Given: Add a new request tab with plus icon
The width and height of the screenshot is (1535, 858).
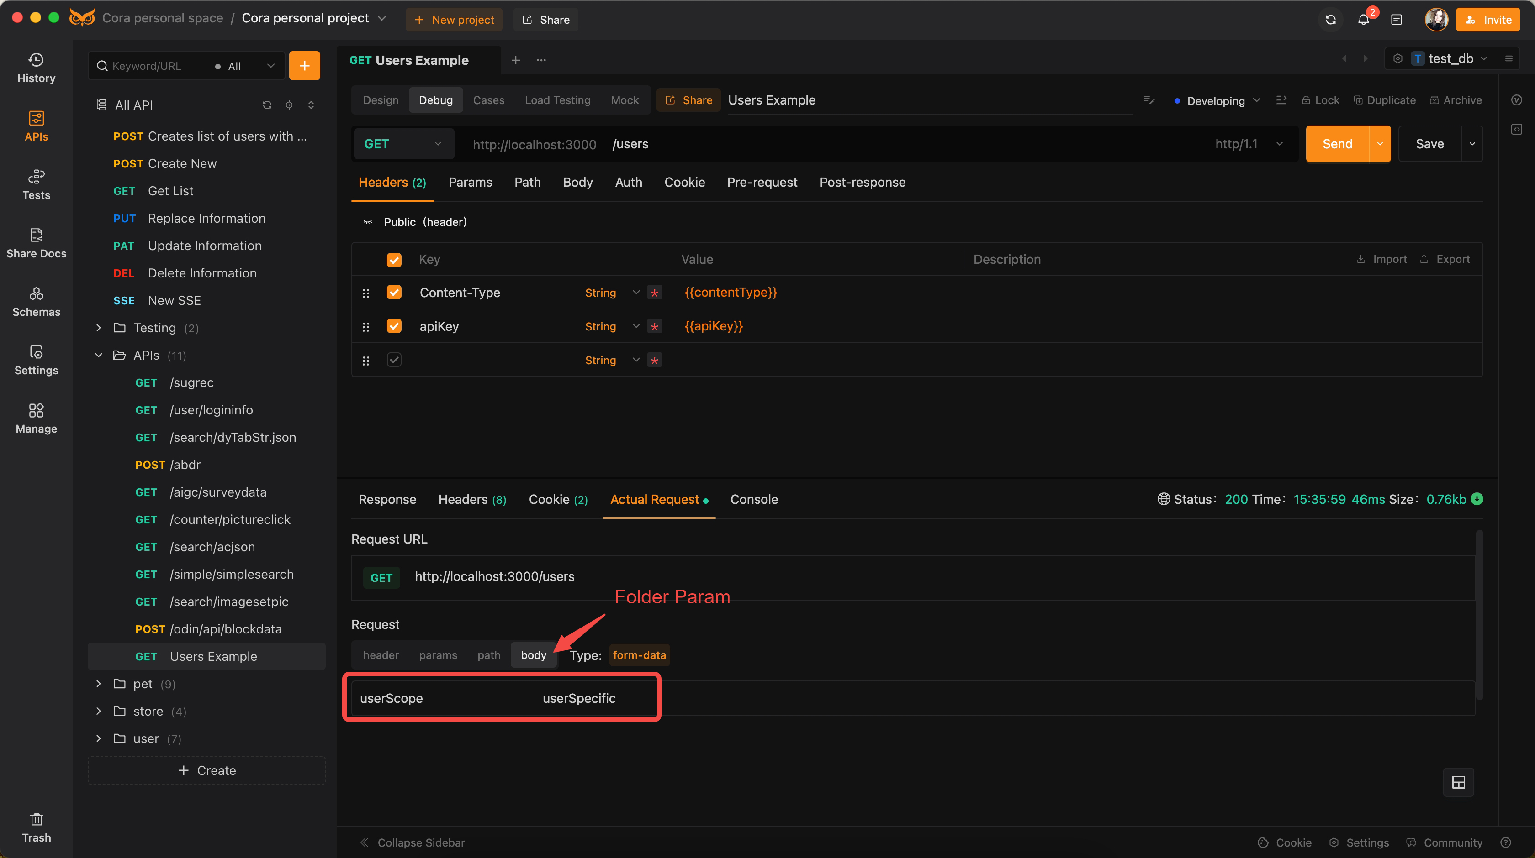Looking at the screenshot, I should (515, 60).
